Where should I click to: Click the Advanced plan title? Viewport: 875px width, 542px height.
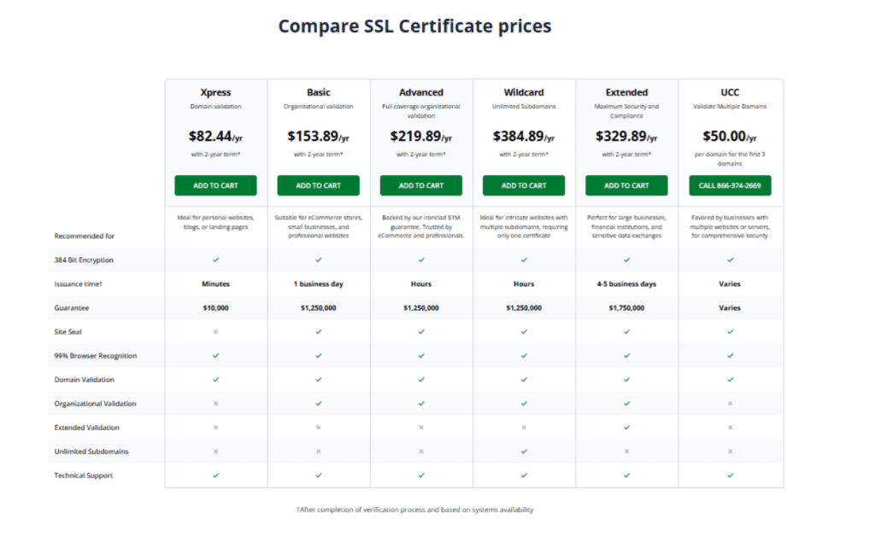coord(420,92)
